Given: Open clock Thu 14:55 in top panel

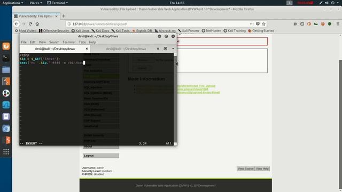Looking at the screenshot, I should tap(177, 3).
